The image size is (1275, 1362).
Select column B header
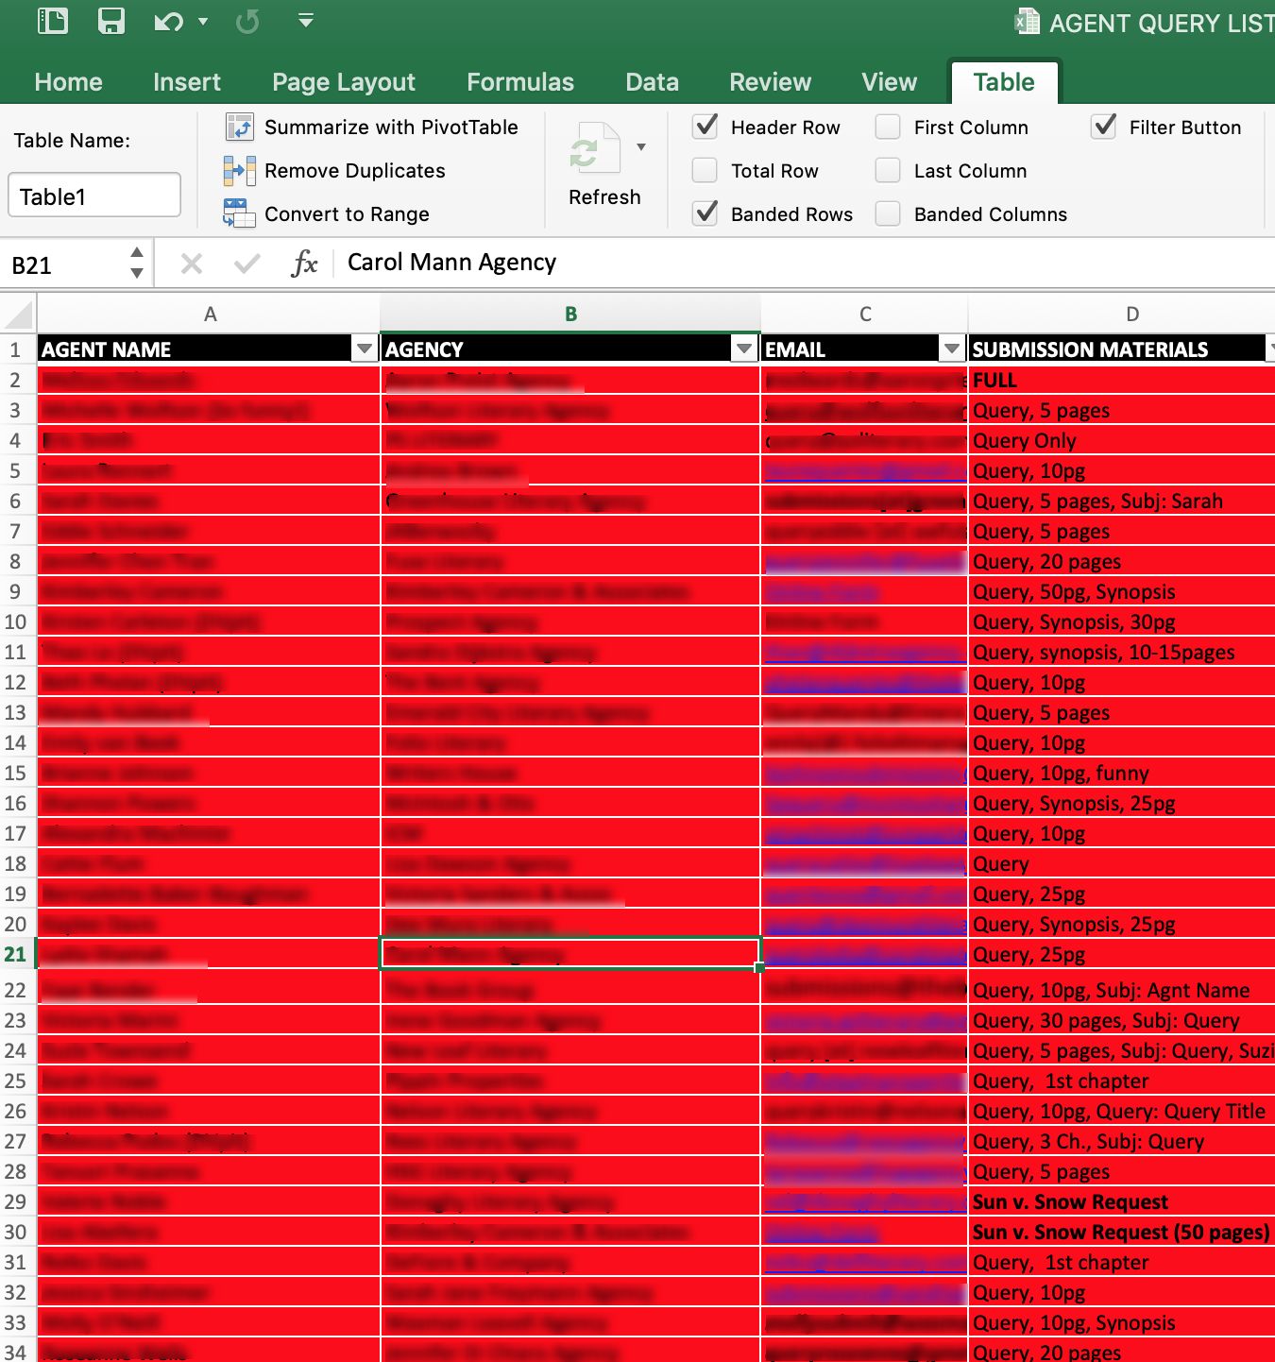570,314
